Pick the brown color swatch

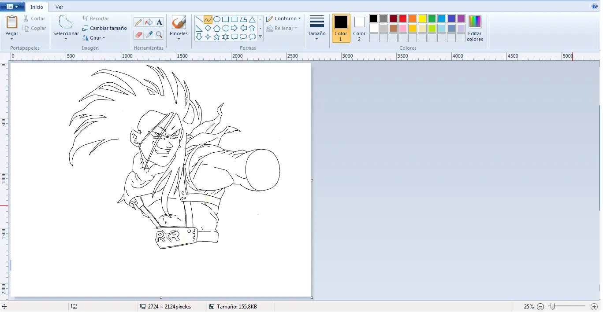pyautogui.click(x=393, y=28)
